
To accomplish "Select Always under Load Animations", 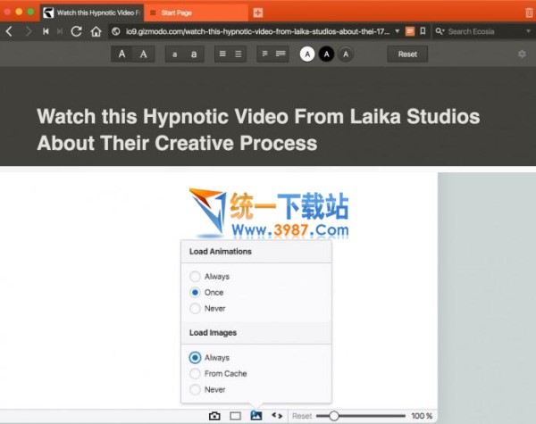I will pyautogui.click(x=196, y=277).
